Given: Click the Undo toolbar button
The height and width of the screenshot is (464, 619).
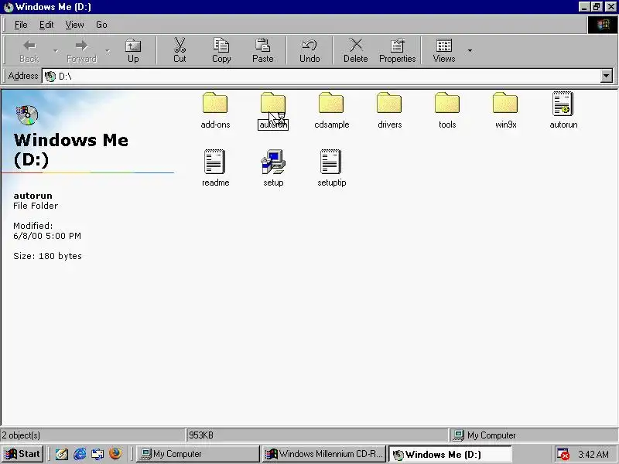Looking at the screenshot, I should 309,51.
